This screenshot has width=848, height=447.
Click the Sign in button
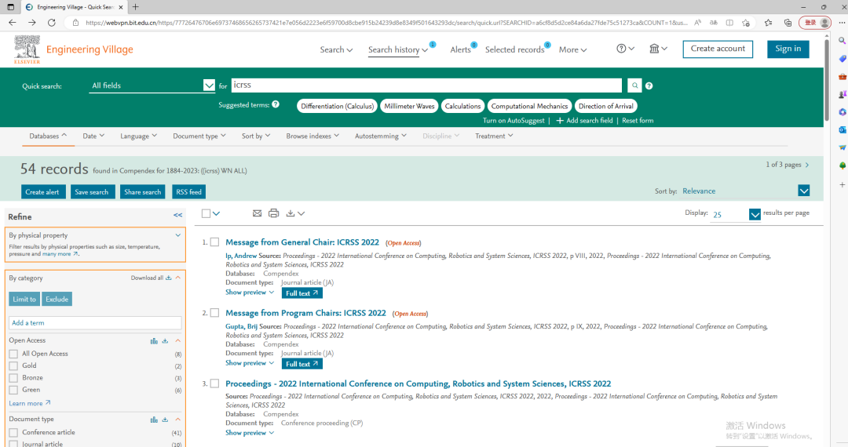click(788, 49)
